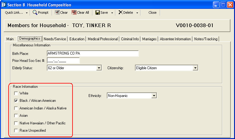
Task: Open the Marriages tab
Action: tap(149, 39)
